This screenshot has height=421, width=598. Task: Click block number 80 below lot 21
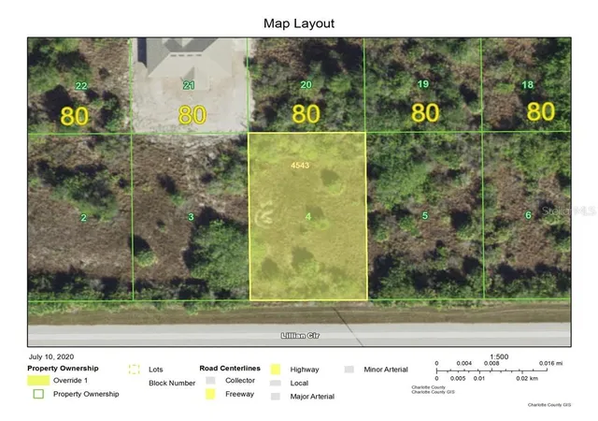click(192, 115)
